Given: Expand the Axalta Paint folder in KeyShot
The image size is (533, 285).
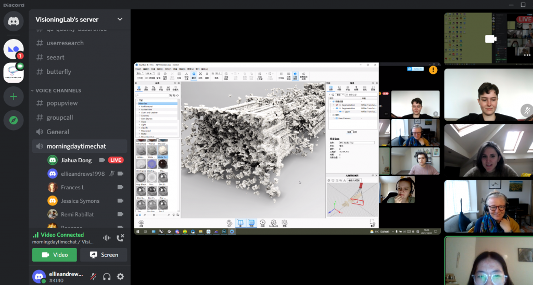Looking at the screenshot, I should coord(139,109).
